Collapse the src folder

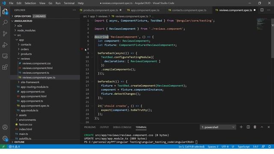coord(45,35)
